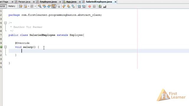Click the 'public class' keywords
The height and width of the screenshot is (106, 189).
click(x=18, y=35)
